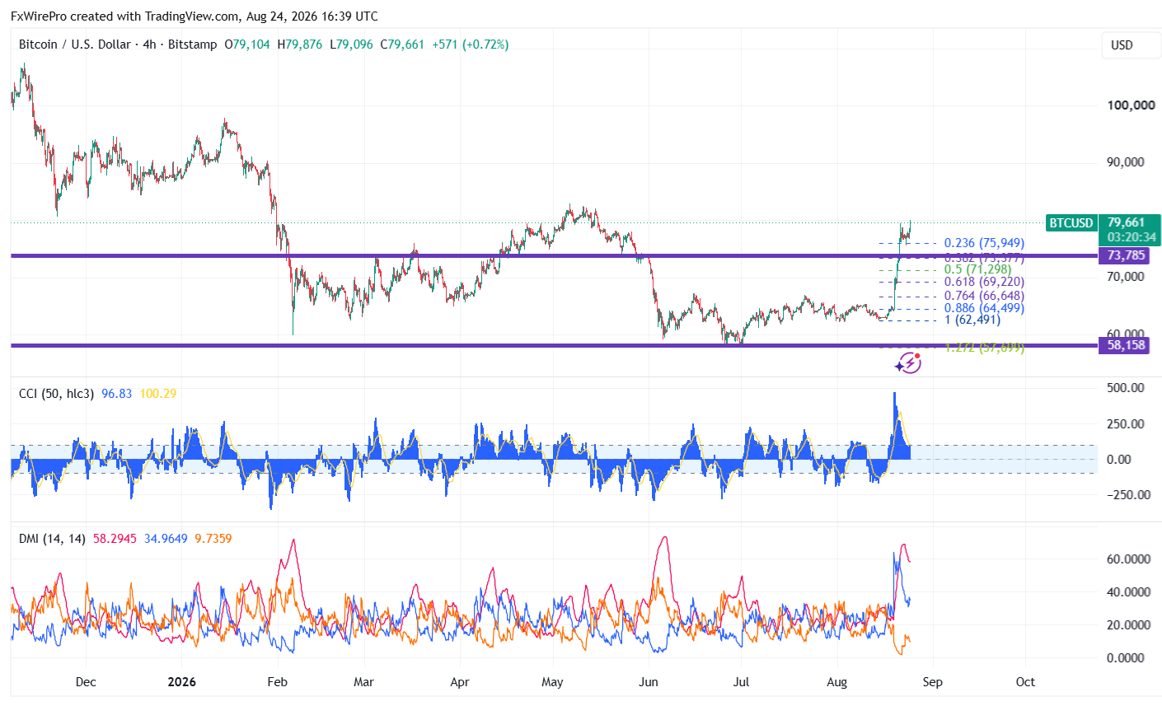Select the purple horizontal line at the 58,158 level

click(x=554, y=345)
